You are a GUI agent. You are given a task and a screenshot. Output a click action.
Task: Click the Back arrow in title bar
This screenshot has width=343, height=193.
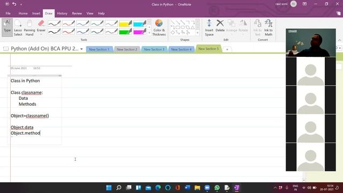7,4
